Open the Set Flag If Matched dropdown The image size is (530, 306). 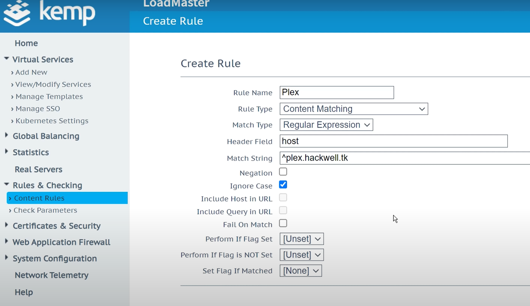coord(301,271)
